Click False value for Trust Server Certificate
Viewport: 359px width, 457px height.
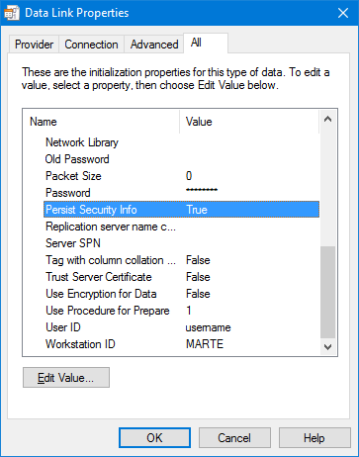[x=198, y=277]
